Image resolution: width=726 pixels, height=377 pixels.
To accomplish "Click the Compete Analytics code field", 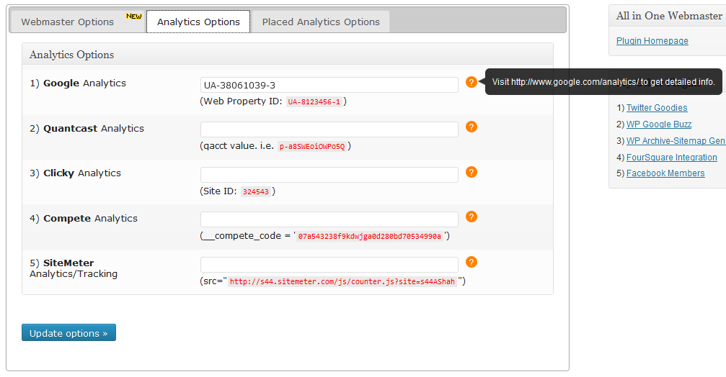I will pos(329,219).
